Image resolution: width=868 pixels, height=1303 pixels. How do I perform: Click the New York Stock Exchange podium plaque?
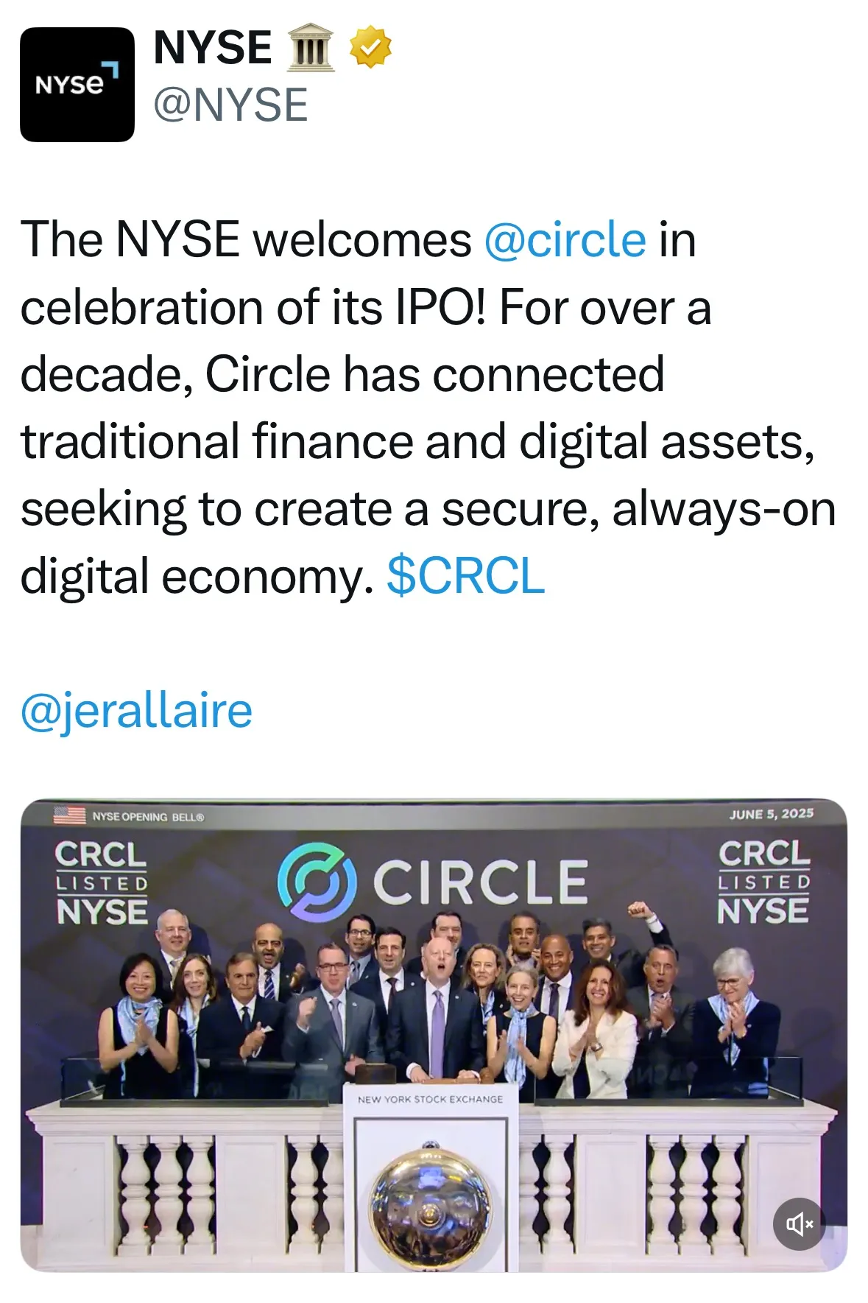coord(430,1099)
